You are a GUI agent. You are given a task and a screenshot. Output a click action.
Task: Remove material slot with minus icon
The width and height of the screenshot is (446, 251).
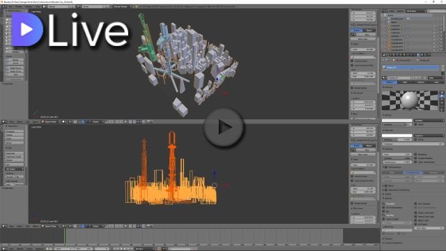[443, 70]
